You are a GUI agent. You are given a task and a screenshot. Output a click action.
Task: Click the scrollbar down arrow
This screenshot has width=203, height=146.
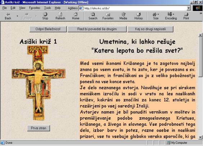pos(200,137)
